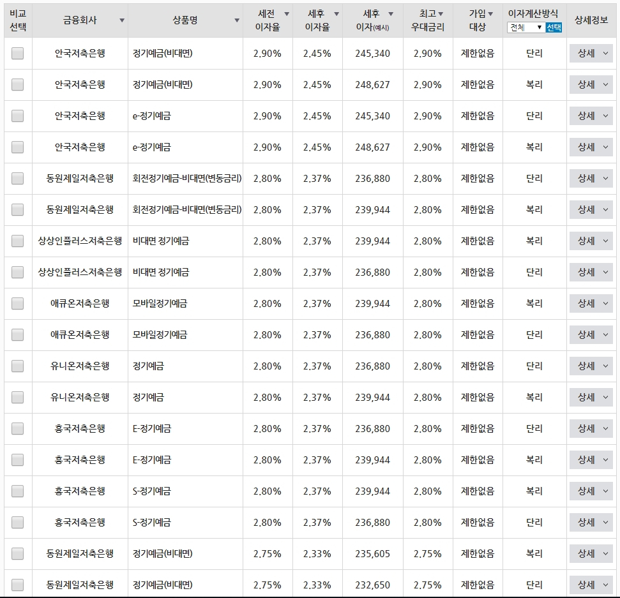This screenshot has width=620, height=598.
Task: Expand 상세 for 안국저축은행 e-정기예금 단리
Action: [591, 116]
